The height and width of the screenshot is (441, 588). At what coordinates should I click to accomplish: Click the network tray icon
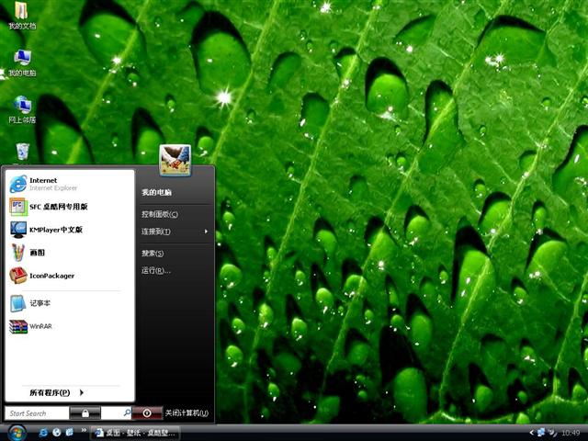click(x=541, y=433)
